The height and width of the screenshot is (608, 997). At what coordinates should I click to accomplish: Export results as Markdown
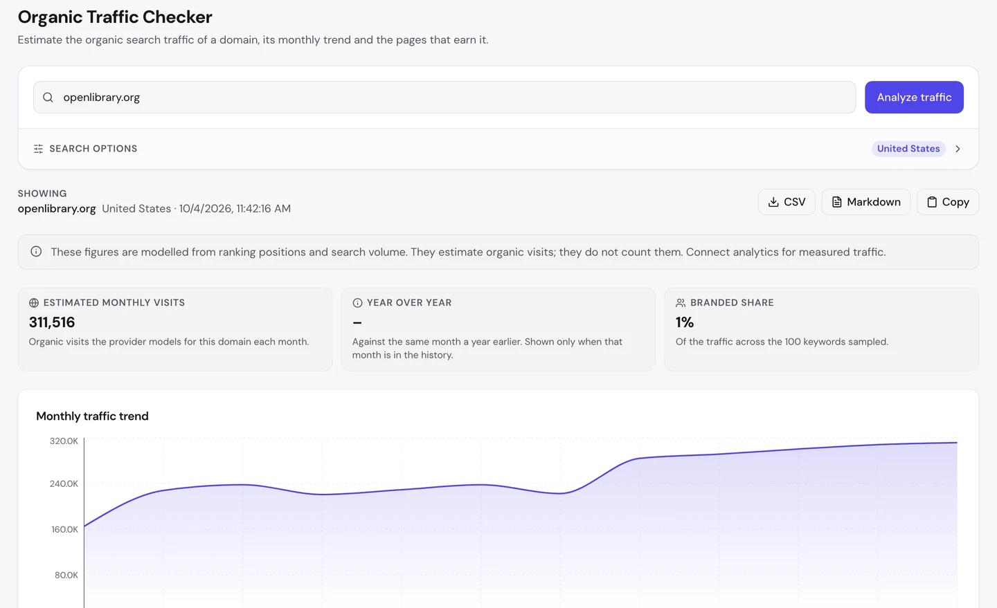point(865,202)
